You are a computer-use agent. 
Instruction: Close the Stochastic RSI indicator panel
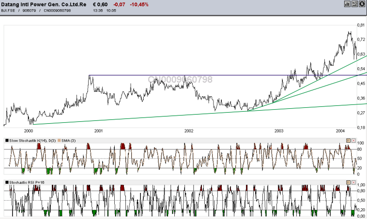(x=353, y=182)
